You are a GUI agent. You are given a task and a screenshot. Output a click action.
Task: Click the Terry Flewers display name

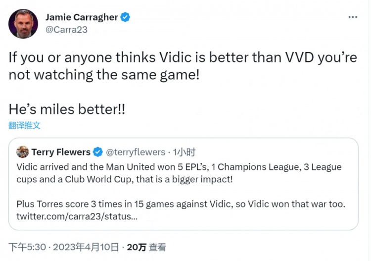61,152
